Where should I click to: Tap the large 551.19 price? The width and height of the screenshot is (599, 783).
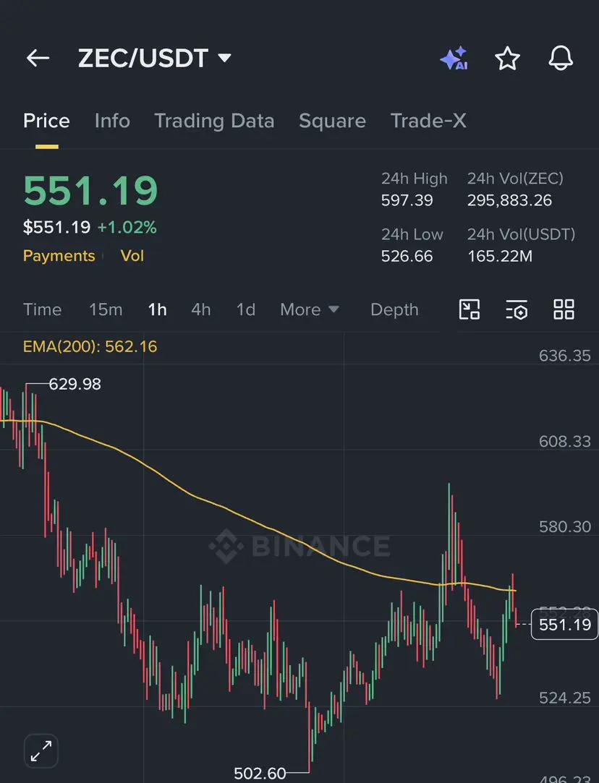click(x=90, y=190)
